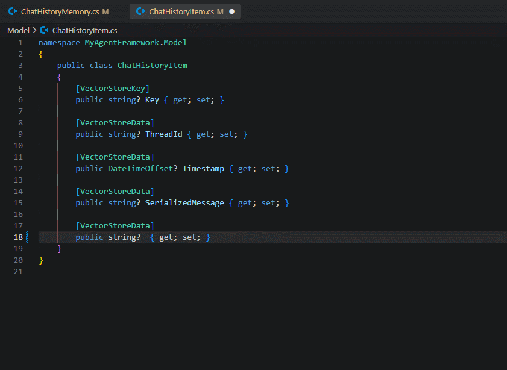The image size is (507, 370).
Task: Click the unsaved dot on ChatHistoryItem.cs tab
Action: point(231,11)
